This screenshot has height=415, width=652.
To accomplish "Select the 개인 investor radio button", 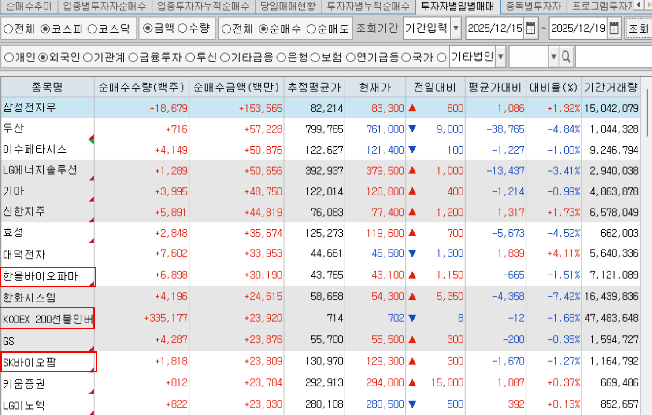I will pos(9,57).
